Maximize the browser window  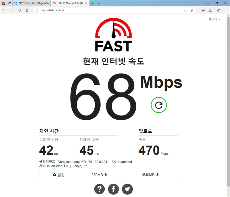[x=217, y=3]
